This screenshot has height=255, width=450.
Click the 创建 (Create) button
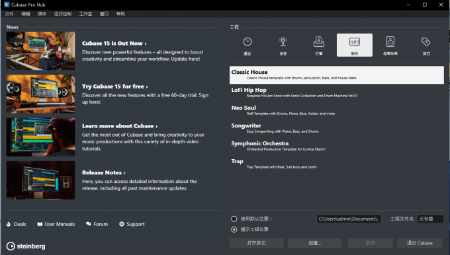tap(314, 243)
